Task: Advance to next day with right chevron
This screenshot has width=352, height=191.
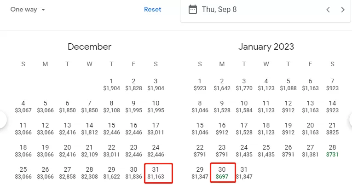Action: point(343,10)
